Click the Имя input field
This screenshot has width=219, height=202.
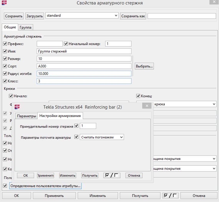(84, 51)
